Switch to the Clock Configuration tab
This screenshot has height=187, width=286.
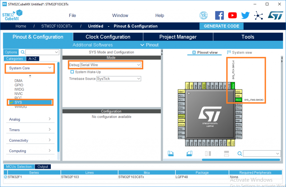pyautogui.click(x=108, y=37)
